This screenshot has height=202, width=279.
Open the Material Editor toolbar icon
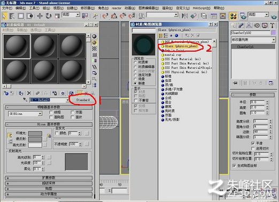(x=233, y=16)
